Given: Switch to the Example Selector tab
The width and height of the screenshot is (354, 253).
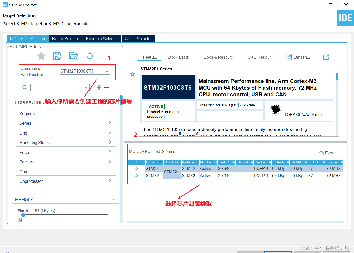Looking at the screenshot, I should point(102,39).
